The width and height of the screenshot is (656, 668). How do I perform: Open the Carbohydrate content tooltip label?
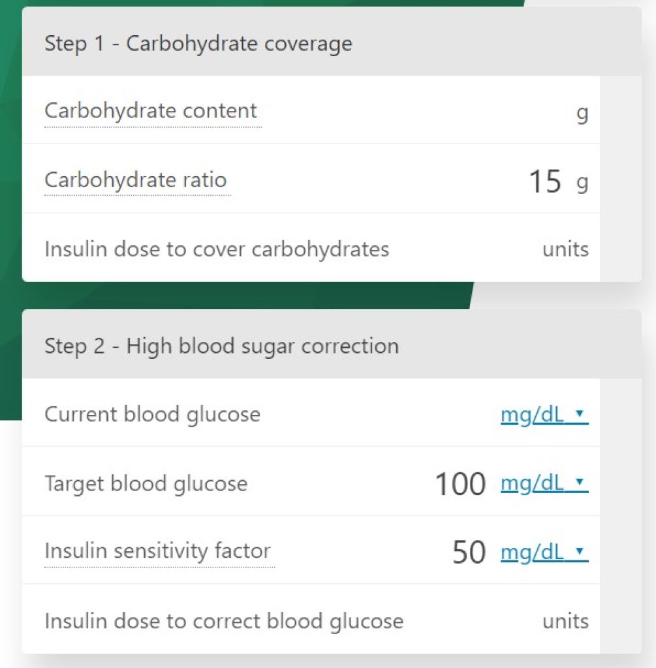tap(151, 111)
